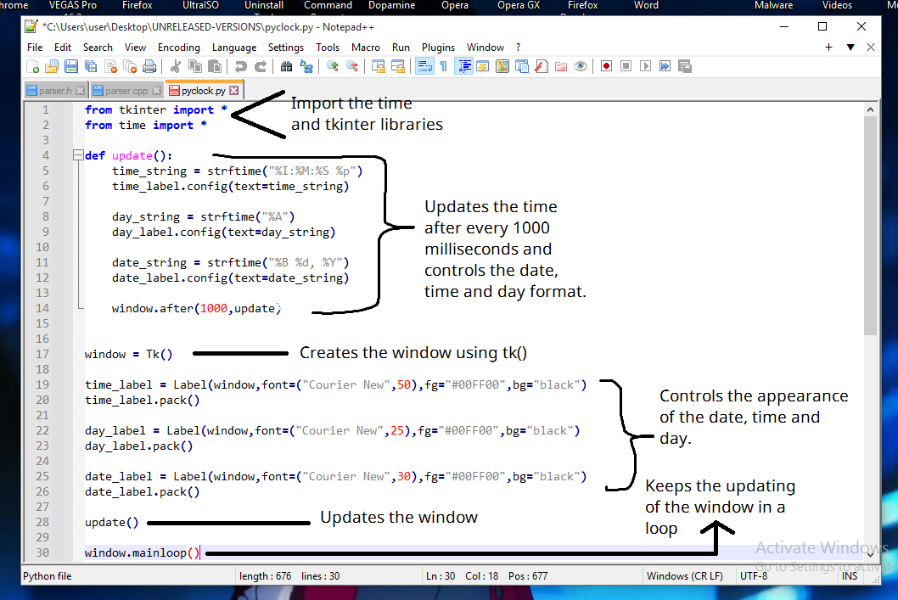This screenshot has height=600, width=898.
Task: Undo the last change
Action: click(x=239, y=66)
